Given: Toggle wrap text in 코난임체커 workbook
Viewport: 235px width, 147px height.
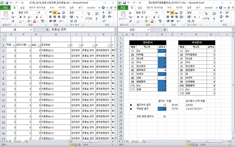Looking at the screenshot, I should tap(181, 13).
